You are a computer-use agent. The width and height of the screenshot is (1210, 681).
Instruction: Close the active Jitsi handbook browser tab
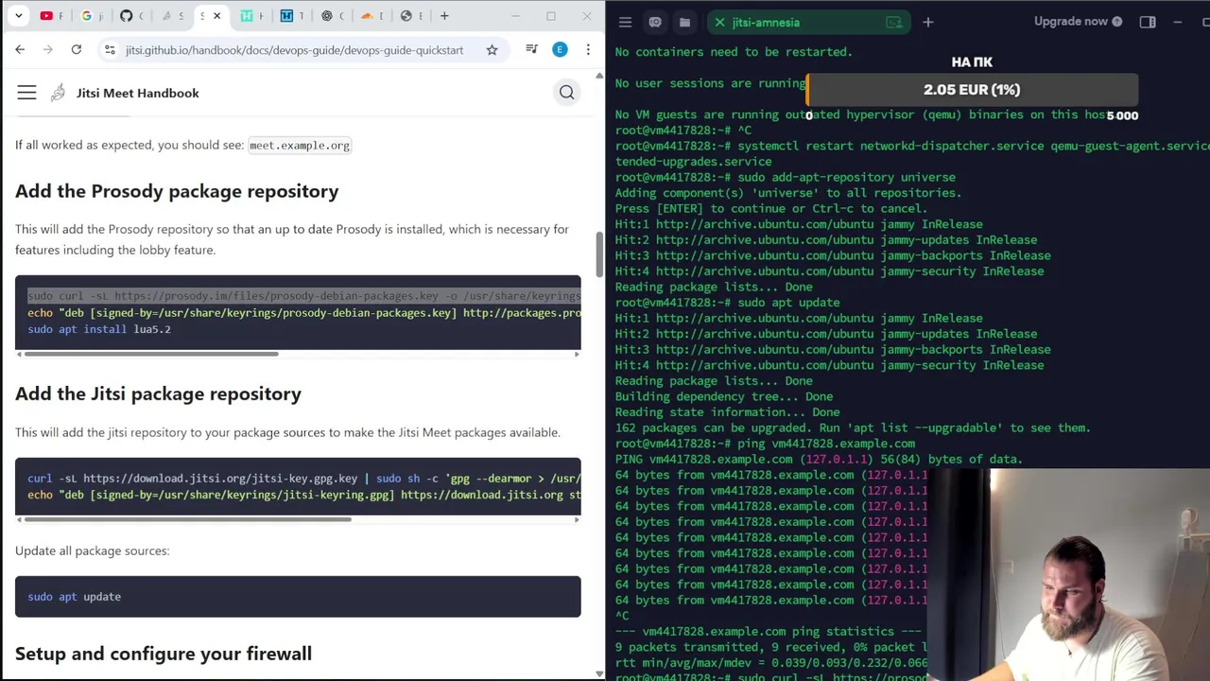216,16
